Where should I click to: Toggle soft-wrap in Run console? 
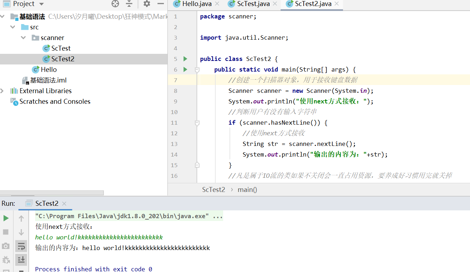[x=21, y=246]
